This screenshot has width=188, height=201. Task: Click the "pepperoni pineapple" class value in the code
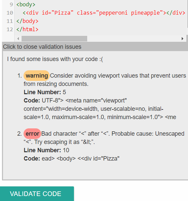129,13
